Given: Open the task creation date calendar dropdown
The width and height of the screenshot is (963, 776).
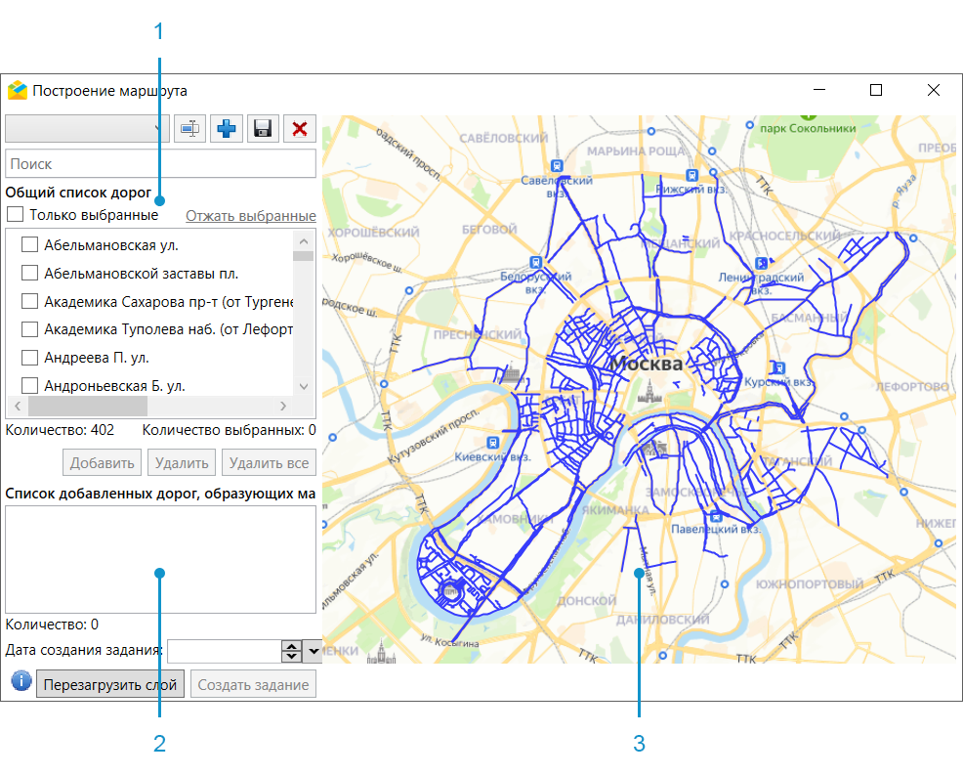Looking at the screenshot, I should coord(314,651).
